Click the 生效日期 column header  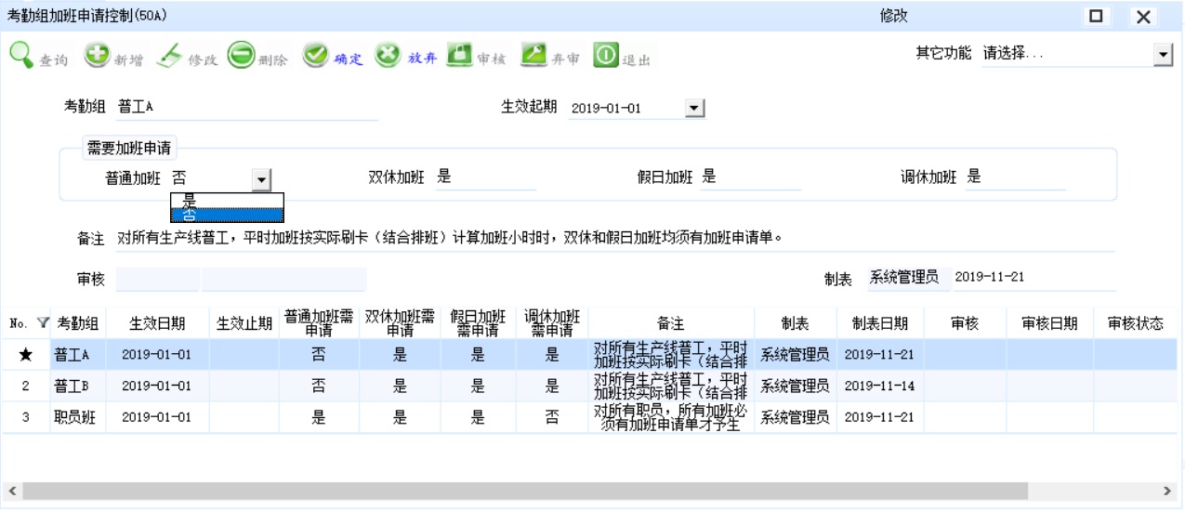[x=156, y=323]
